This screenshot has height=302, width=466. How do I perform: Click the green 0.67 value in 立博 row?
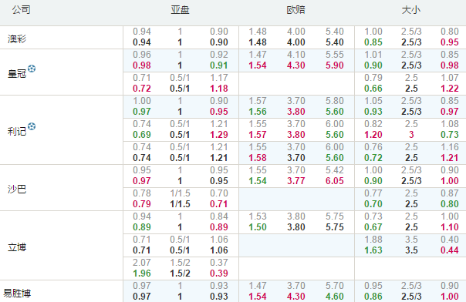pyautogui.click(x=373, y=227)
